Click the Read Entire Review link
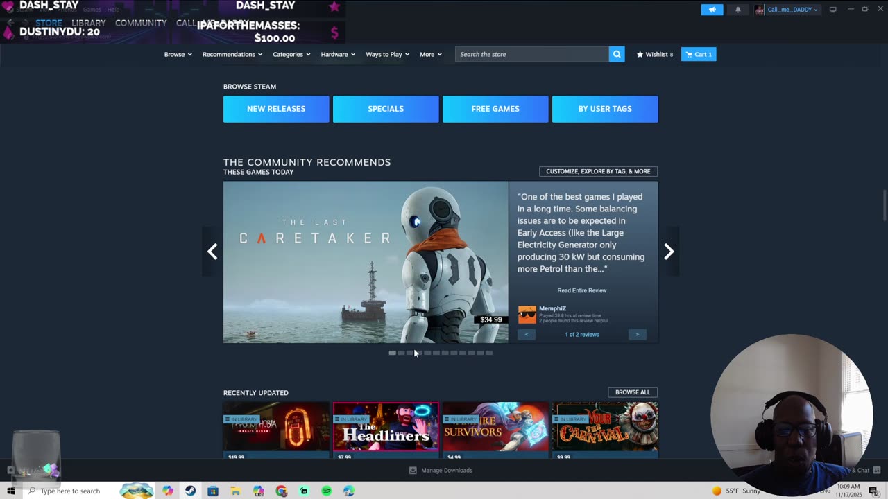888x499 pixels. [x=582, y=290]
